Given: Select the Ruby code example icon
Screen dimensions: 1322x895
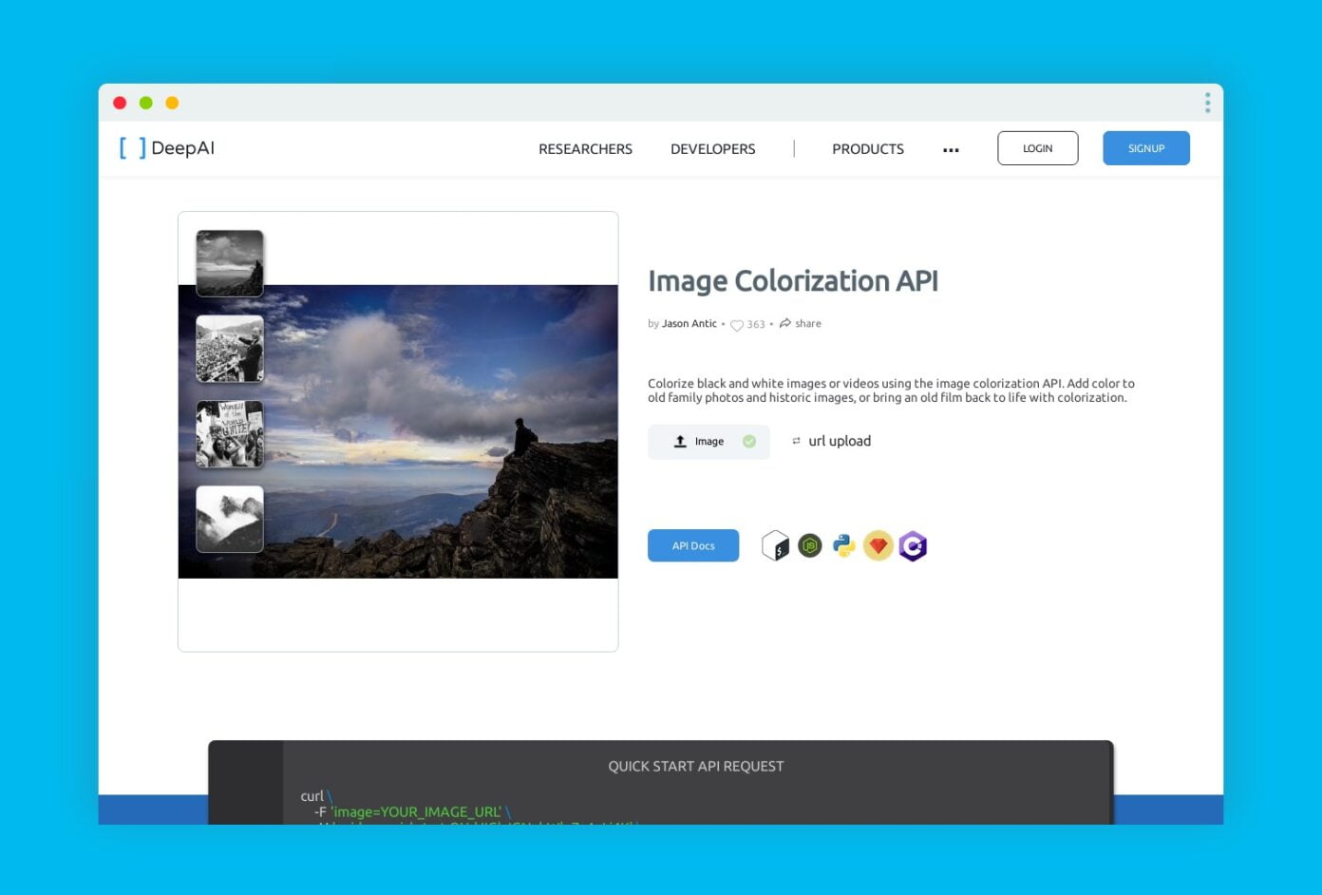Looking at the screenshot, I should [878, 544].
